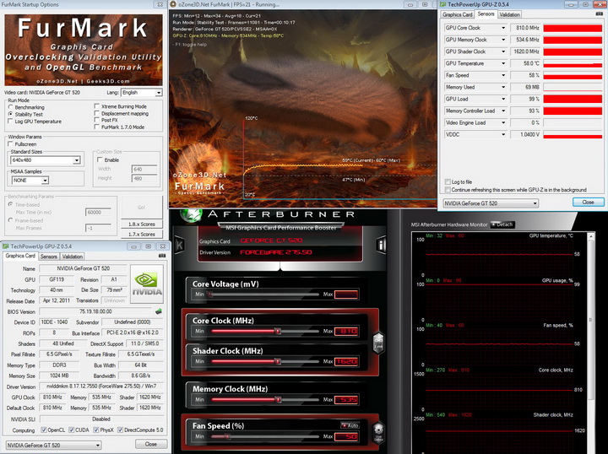608x454 pixels.
Task: Select Graphics Card tab above Name field
Action: (20, 256)
